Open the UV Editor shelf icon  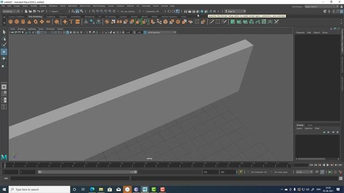pos(264,21)
